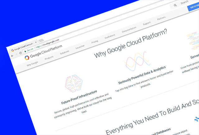Open a new browser tab
199x135 pixels.
click(x=41, y=41)
